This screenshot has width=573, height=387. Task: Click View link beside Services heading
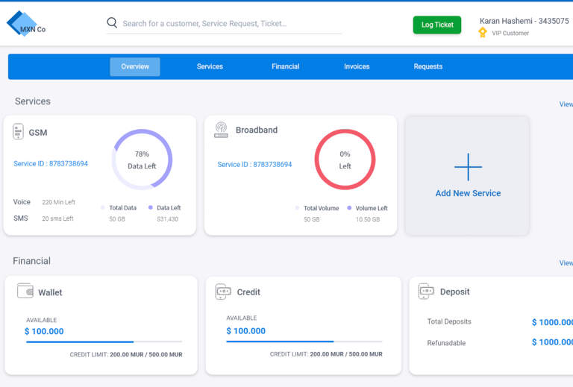(566, 104)
